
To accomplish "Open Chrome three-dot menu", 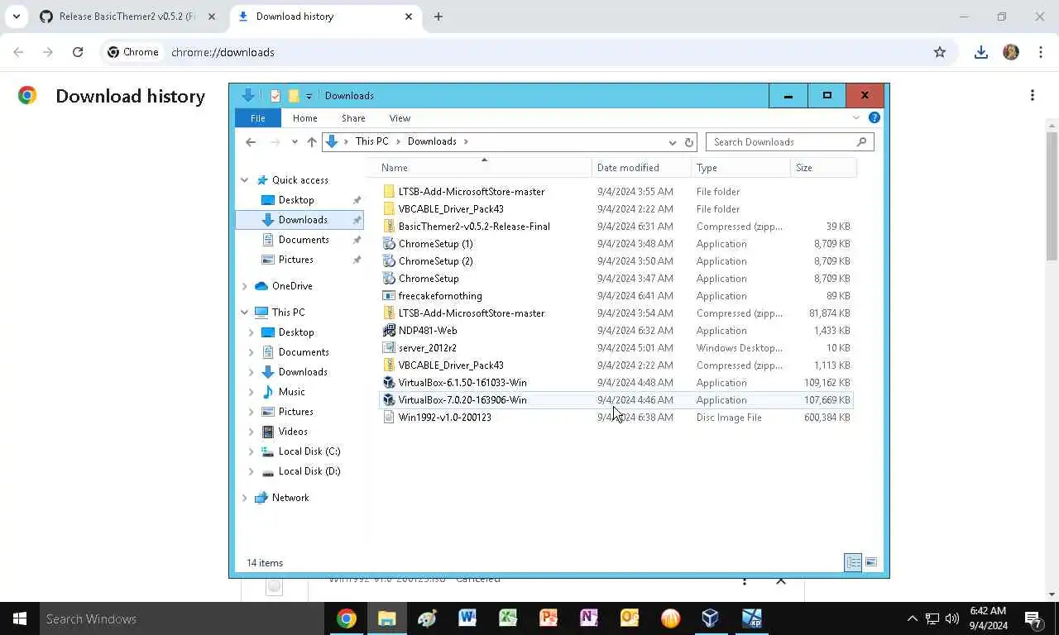I will (x=1040, y=52).
